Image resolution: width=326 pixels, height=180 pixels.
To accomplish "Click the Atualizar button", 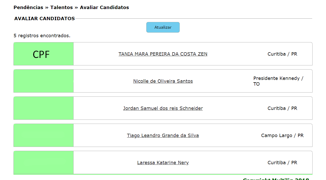I will tap(163, 27).
